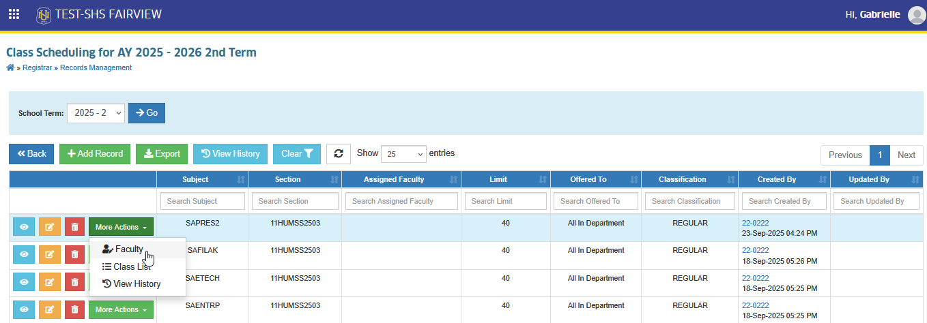Open the apps grid menu icon
The height and width of the screenshot is (323, 927).
click(14, 14)
